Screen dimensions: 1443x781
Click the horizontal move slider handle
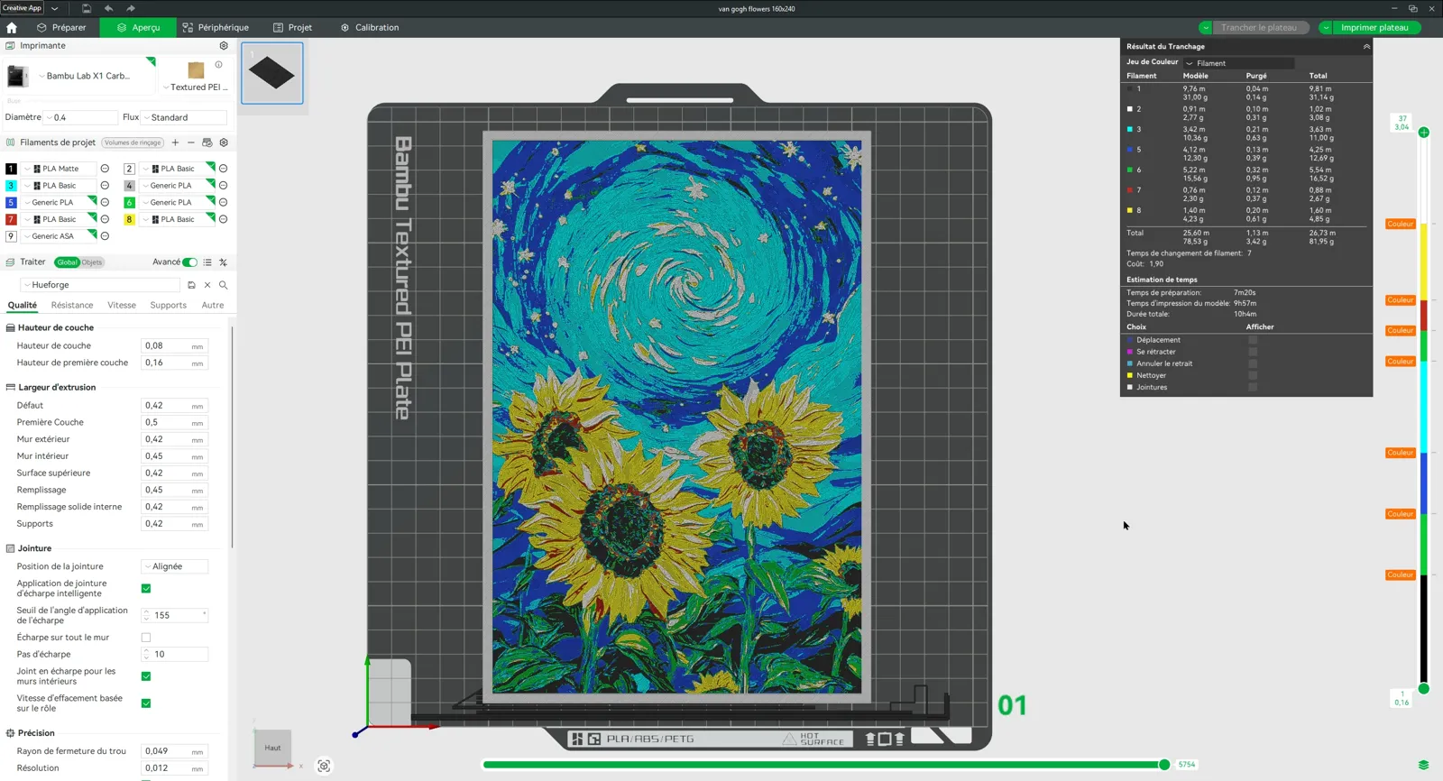(x=1164, y=765)
